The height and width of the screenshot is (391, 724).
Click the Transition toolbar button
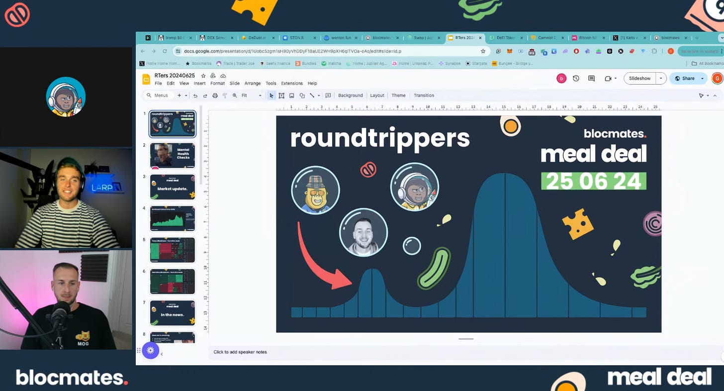click(424, 96)
